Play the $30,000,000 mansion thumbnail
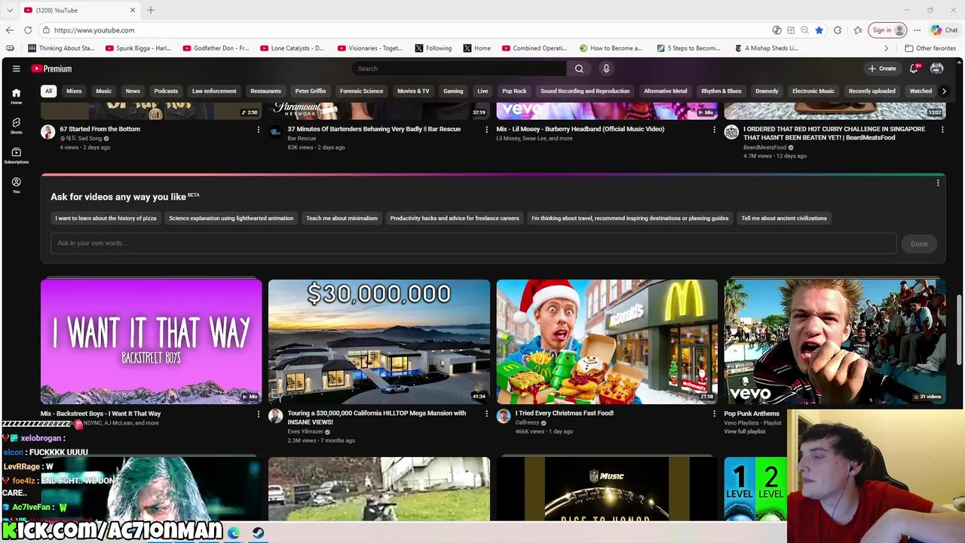The height and width of the screenshot is (543, 965). [x=379, y=342]
